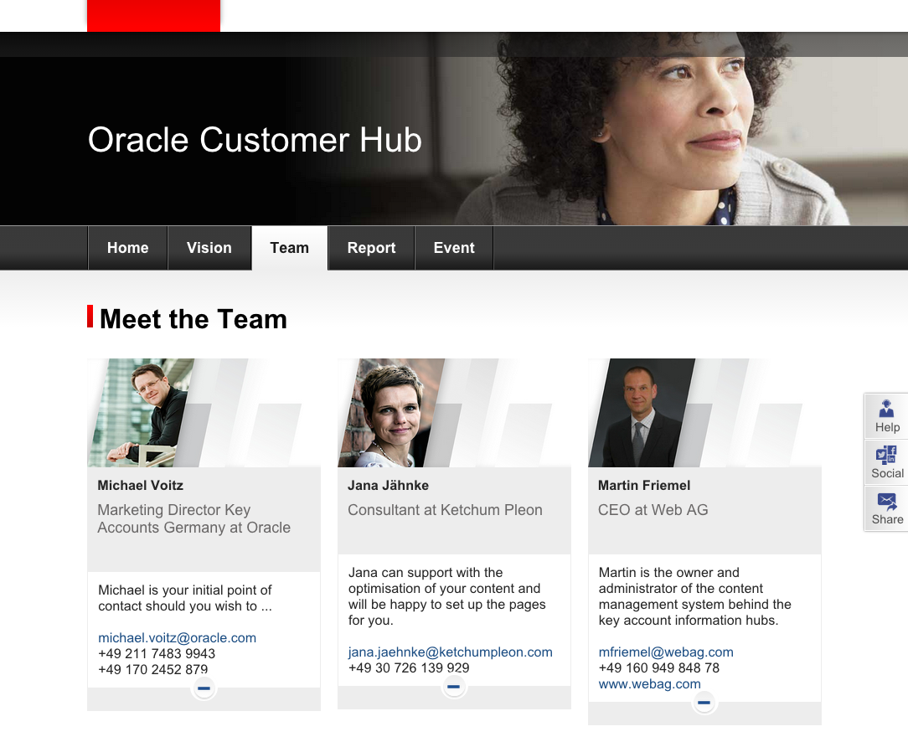Switch to the Report tab
Viewport: 908px width, 742px height.
[x=371, y=248]
